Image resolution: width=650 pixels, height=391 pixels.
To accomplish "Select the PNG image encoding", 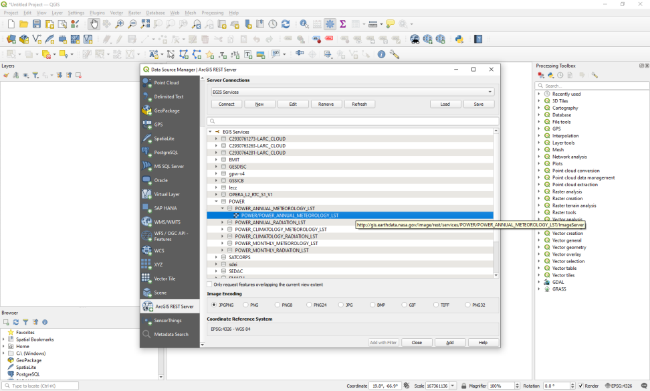I will (246, 305).
